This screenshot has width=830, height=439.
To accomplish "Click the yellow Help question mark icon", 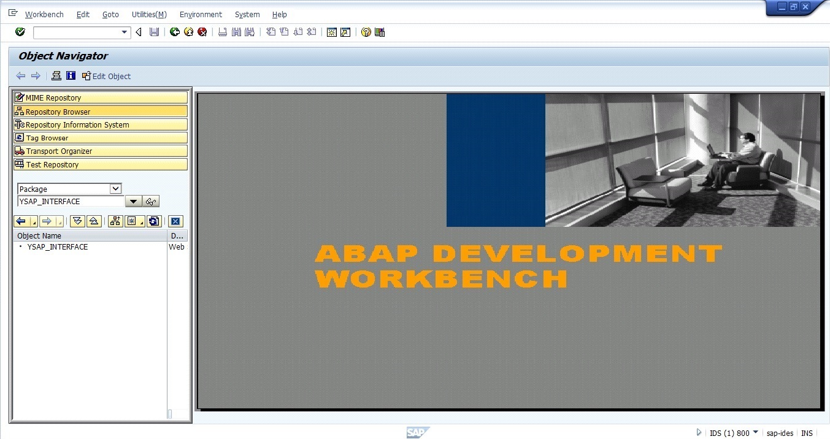I will click(x=366, y=32).
